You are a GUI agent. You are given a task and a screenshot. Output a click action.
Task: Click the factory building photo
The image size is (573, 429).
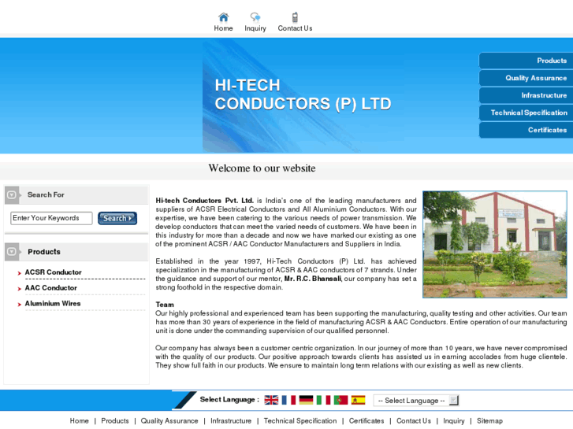pos(495,244)
